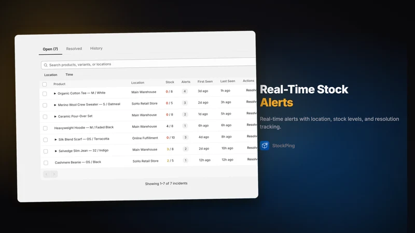Click the StockPing cube logo icon
Screen dimensions: 415x233
(265, 145)
